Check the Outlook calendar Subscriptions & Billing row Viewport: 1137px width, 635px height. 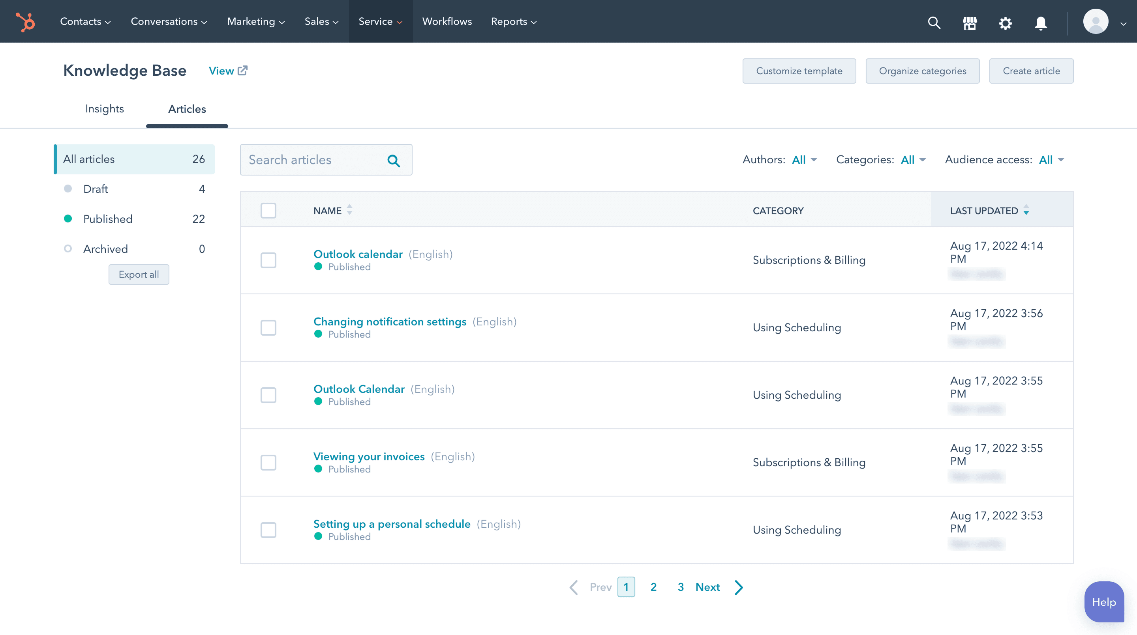point(268,260)
